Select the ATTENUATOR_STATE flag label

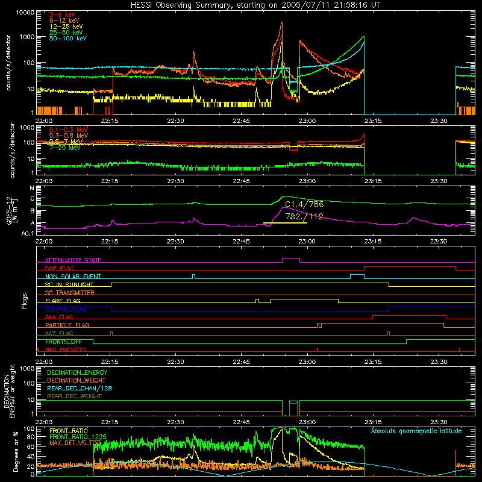pos(73,260)
